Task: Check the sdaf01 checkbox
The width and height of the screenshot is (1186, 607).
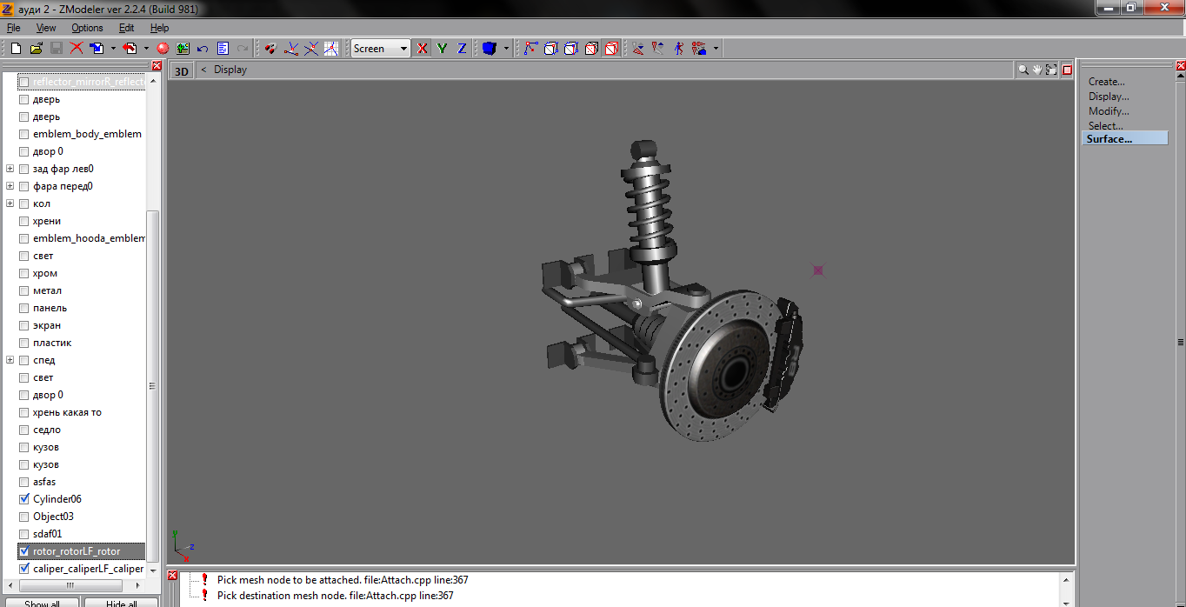Action: [x=24, y=534]
